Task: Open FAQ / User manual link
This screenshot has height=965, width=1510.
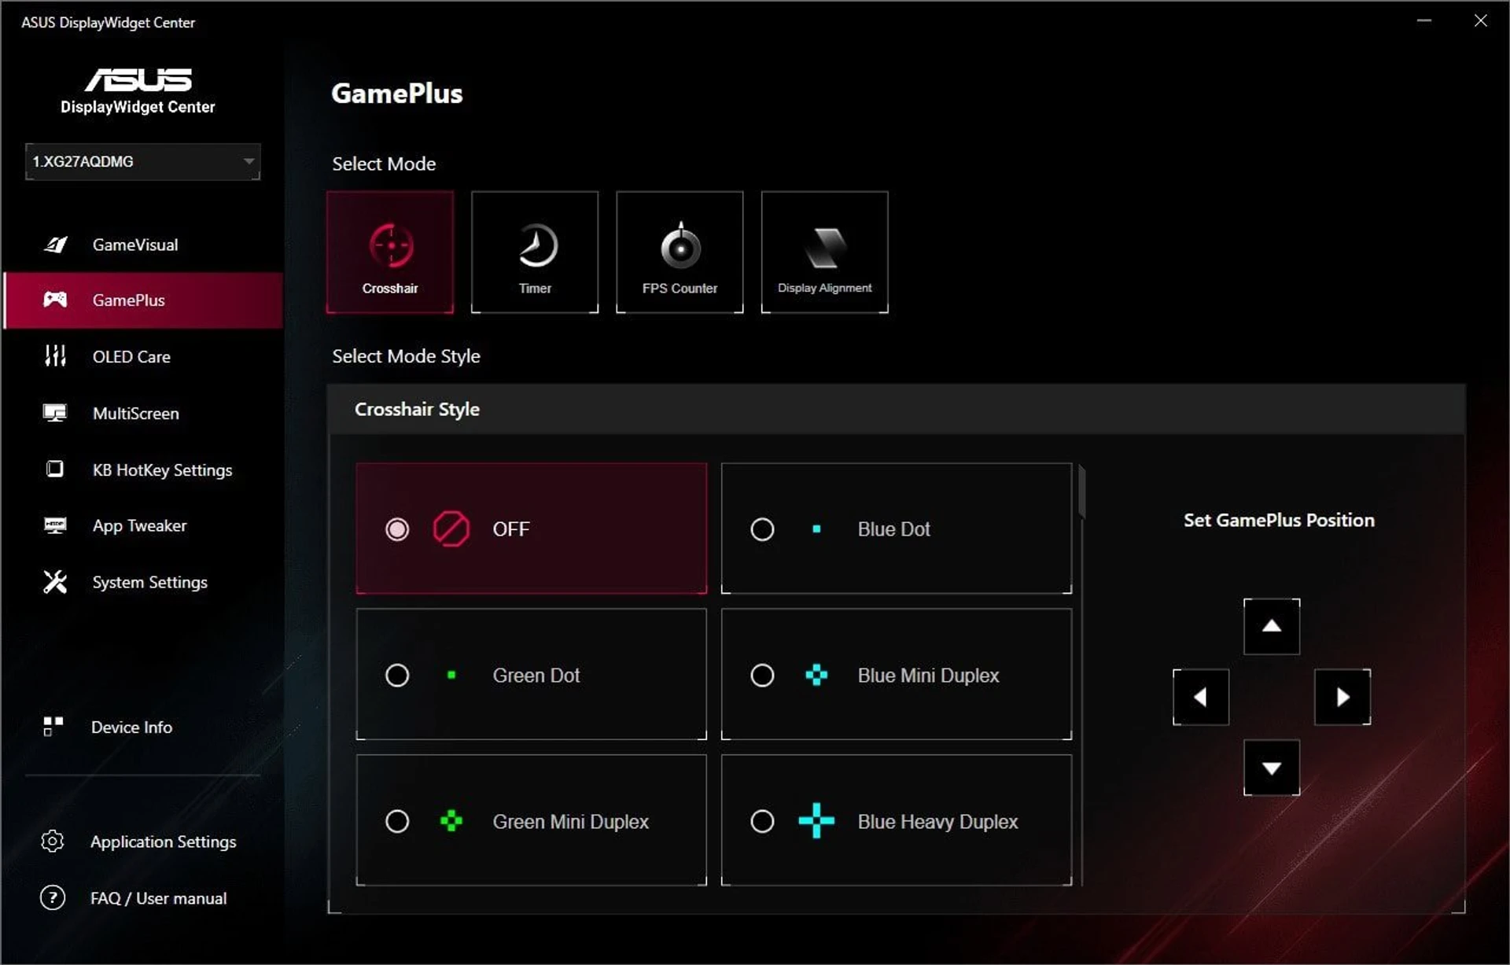Action: tap(142, 897)
